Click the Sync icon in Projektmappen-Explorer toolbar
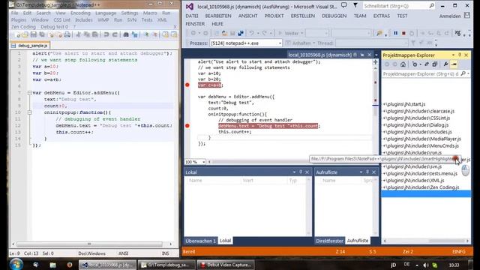 (x=427, y=64)
